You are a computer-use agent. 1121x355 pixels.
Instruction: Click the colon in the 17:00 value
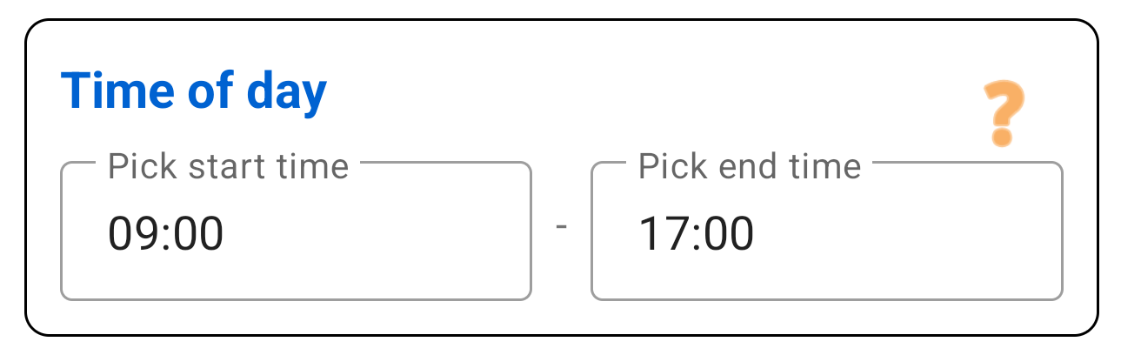point(696,235)
